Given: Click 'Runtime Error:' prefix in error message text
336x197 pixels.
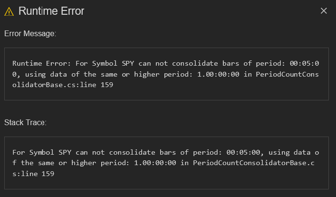Looking at the screenshot, I should point(41,63).
